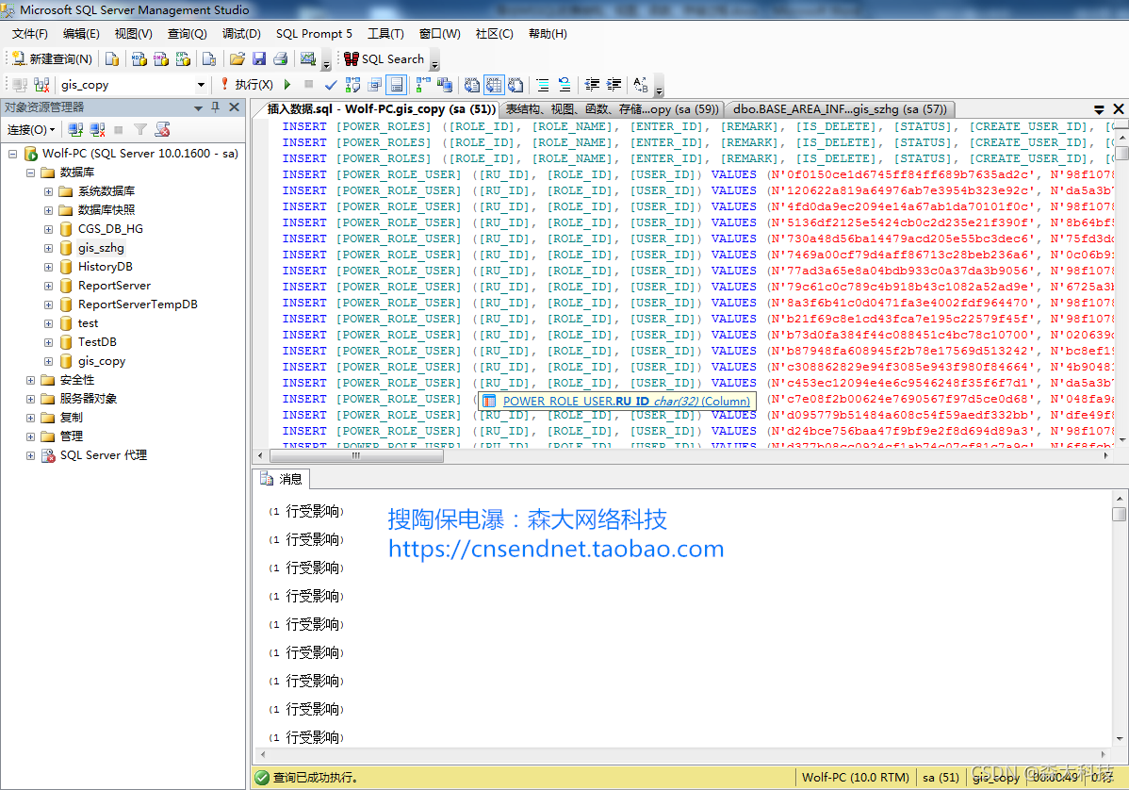Expand the gis_szhg database node
The image size is (1129, 790).
(48, 249)
